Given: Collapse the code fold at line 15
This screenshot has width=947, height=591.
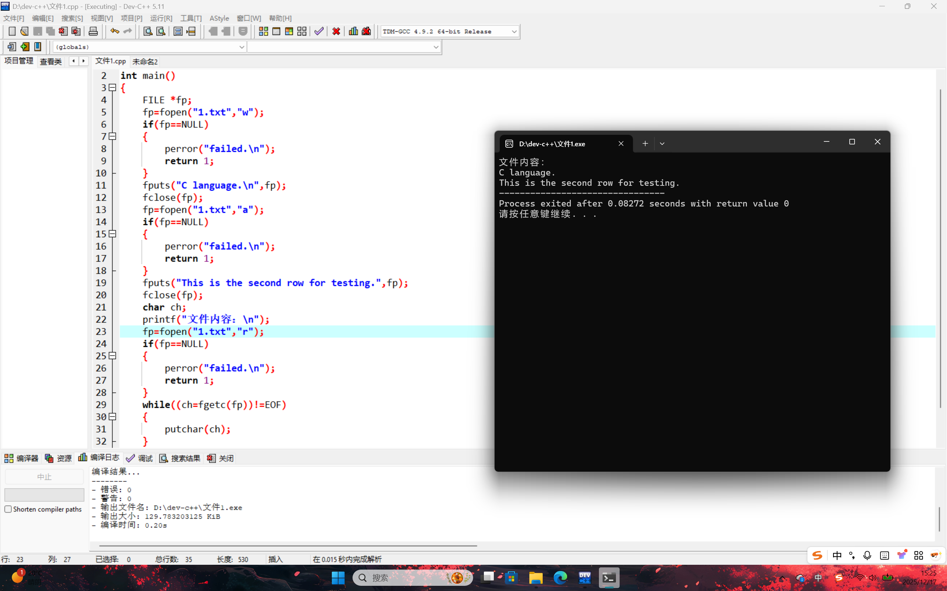Looking at the screenshot, I should coord(113,234).
